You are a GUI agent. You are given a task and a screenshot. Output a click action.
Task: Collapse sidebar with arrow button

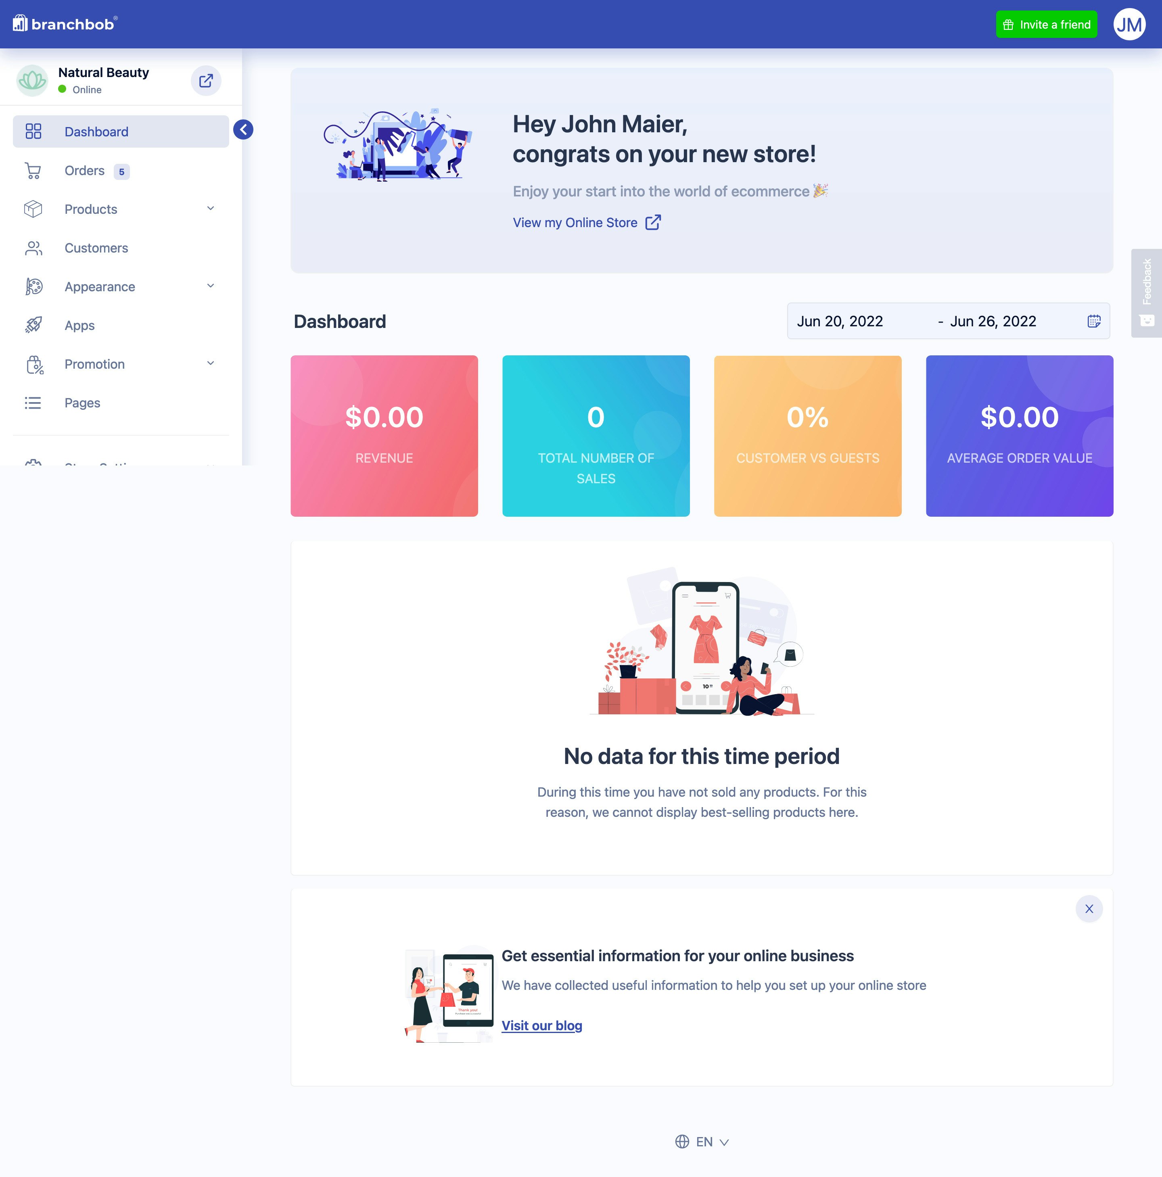243,129
